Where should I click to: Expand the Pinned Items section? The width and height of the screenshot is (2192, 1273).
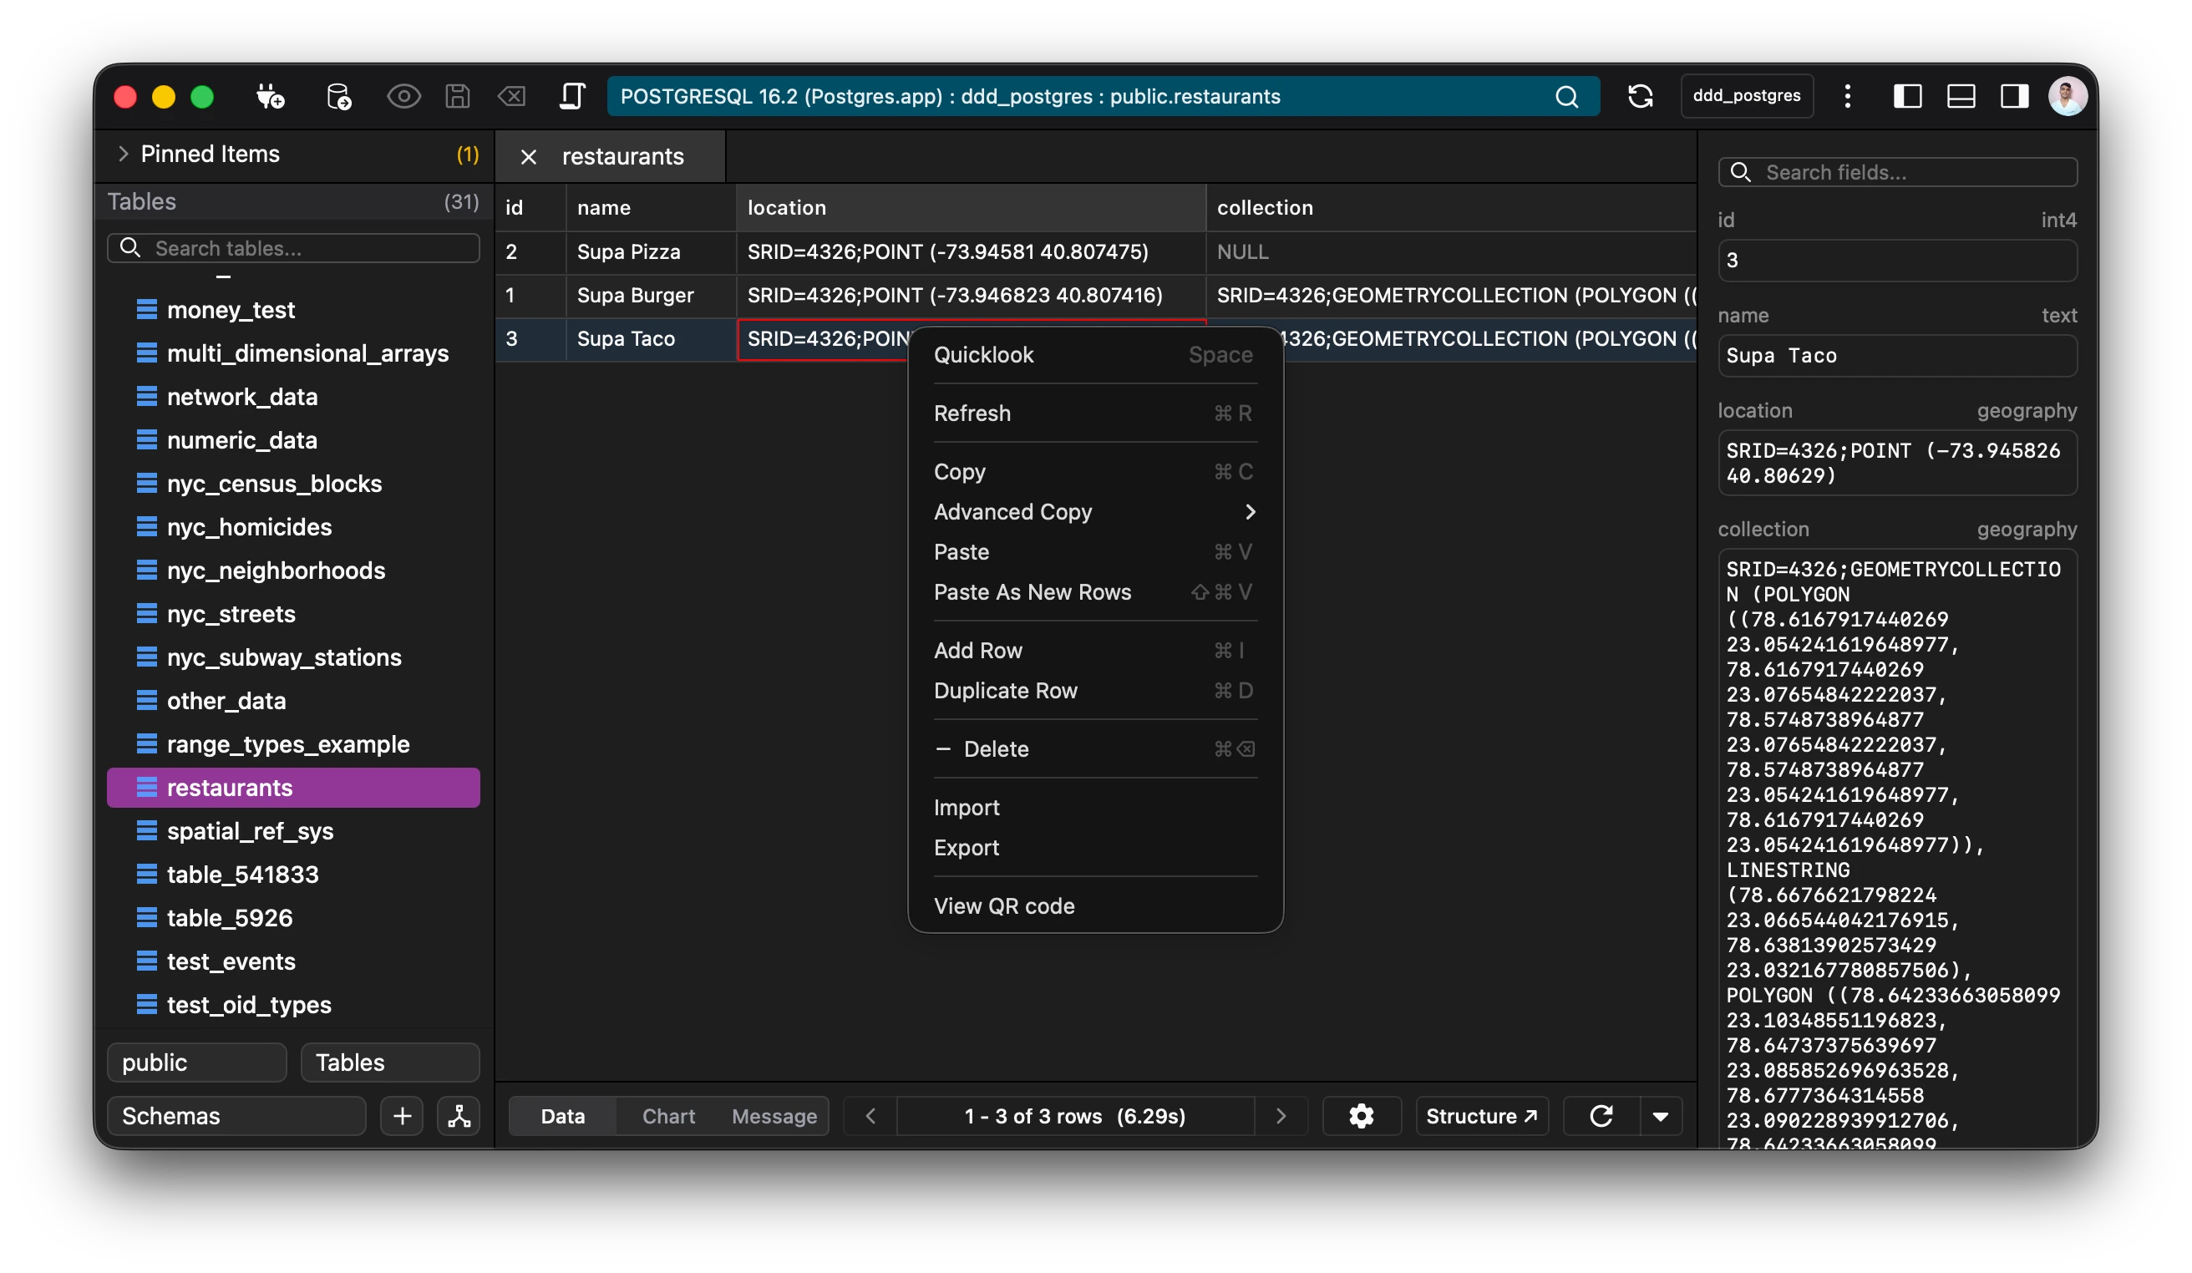pos(124,154)
